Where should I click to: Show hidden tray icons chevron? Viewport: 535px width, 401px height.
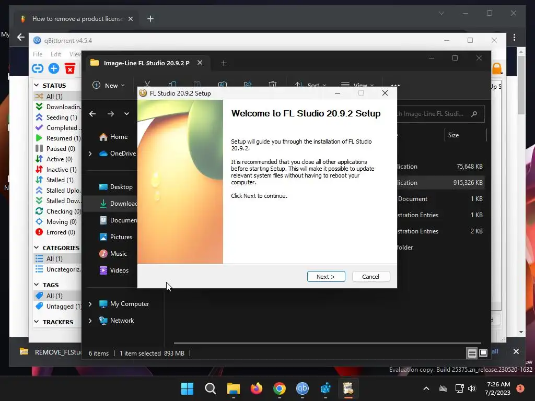[x=426, y=388]
